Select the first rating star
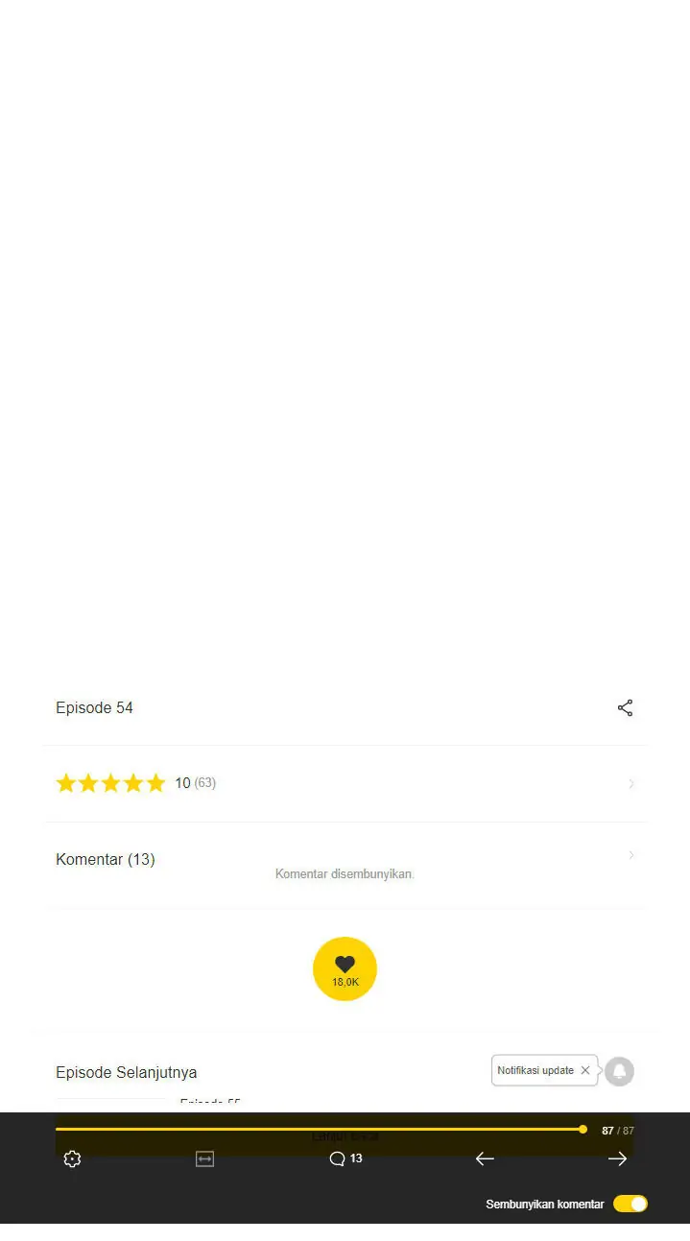Screen dimensions: 690x1241 point(65,783)
